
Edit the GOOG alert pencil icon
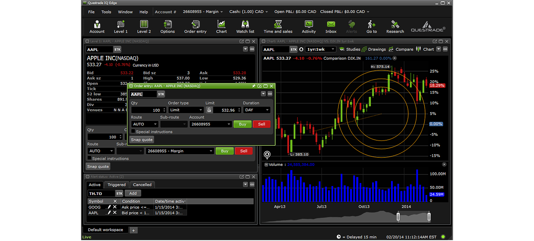pos(109,207)
